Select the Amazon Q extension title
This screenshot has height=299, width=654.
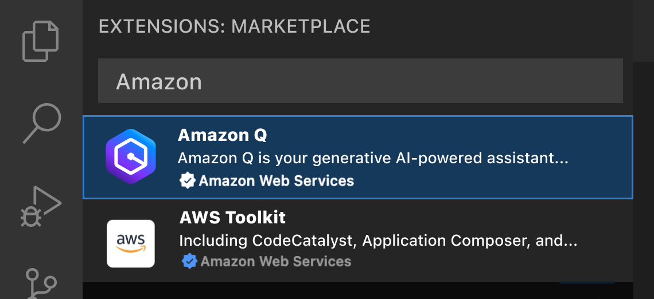[x=223, y=135]
